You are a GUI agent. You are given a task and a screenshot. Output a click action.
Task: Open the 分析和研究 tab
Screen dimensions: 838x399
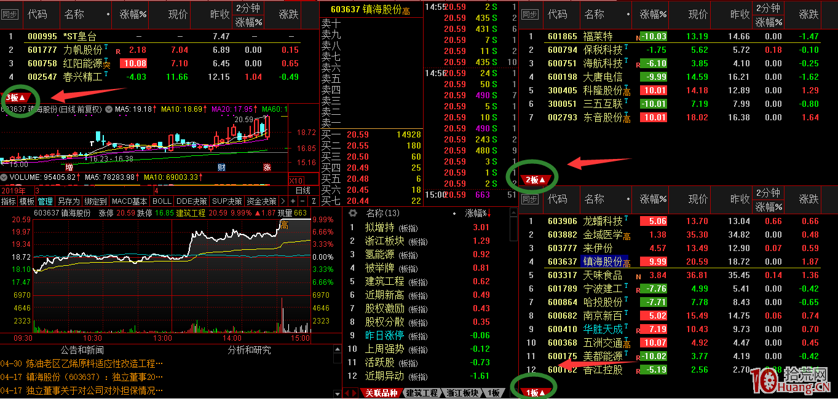pyautogui.click(x=249, y=350)
